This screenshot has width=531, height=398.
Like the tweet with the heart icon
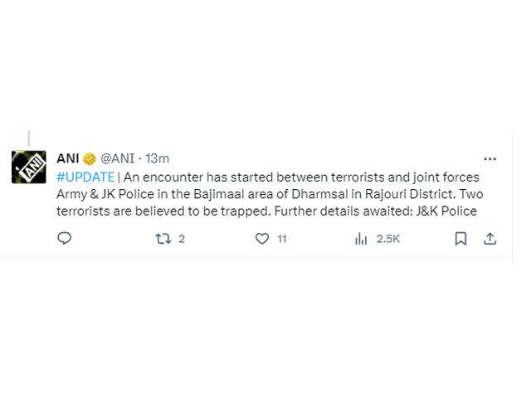(262, 239)
